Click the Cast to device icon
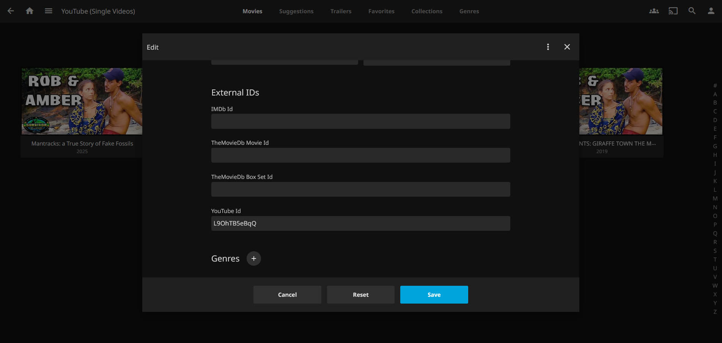 [x=673, y=11]
